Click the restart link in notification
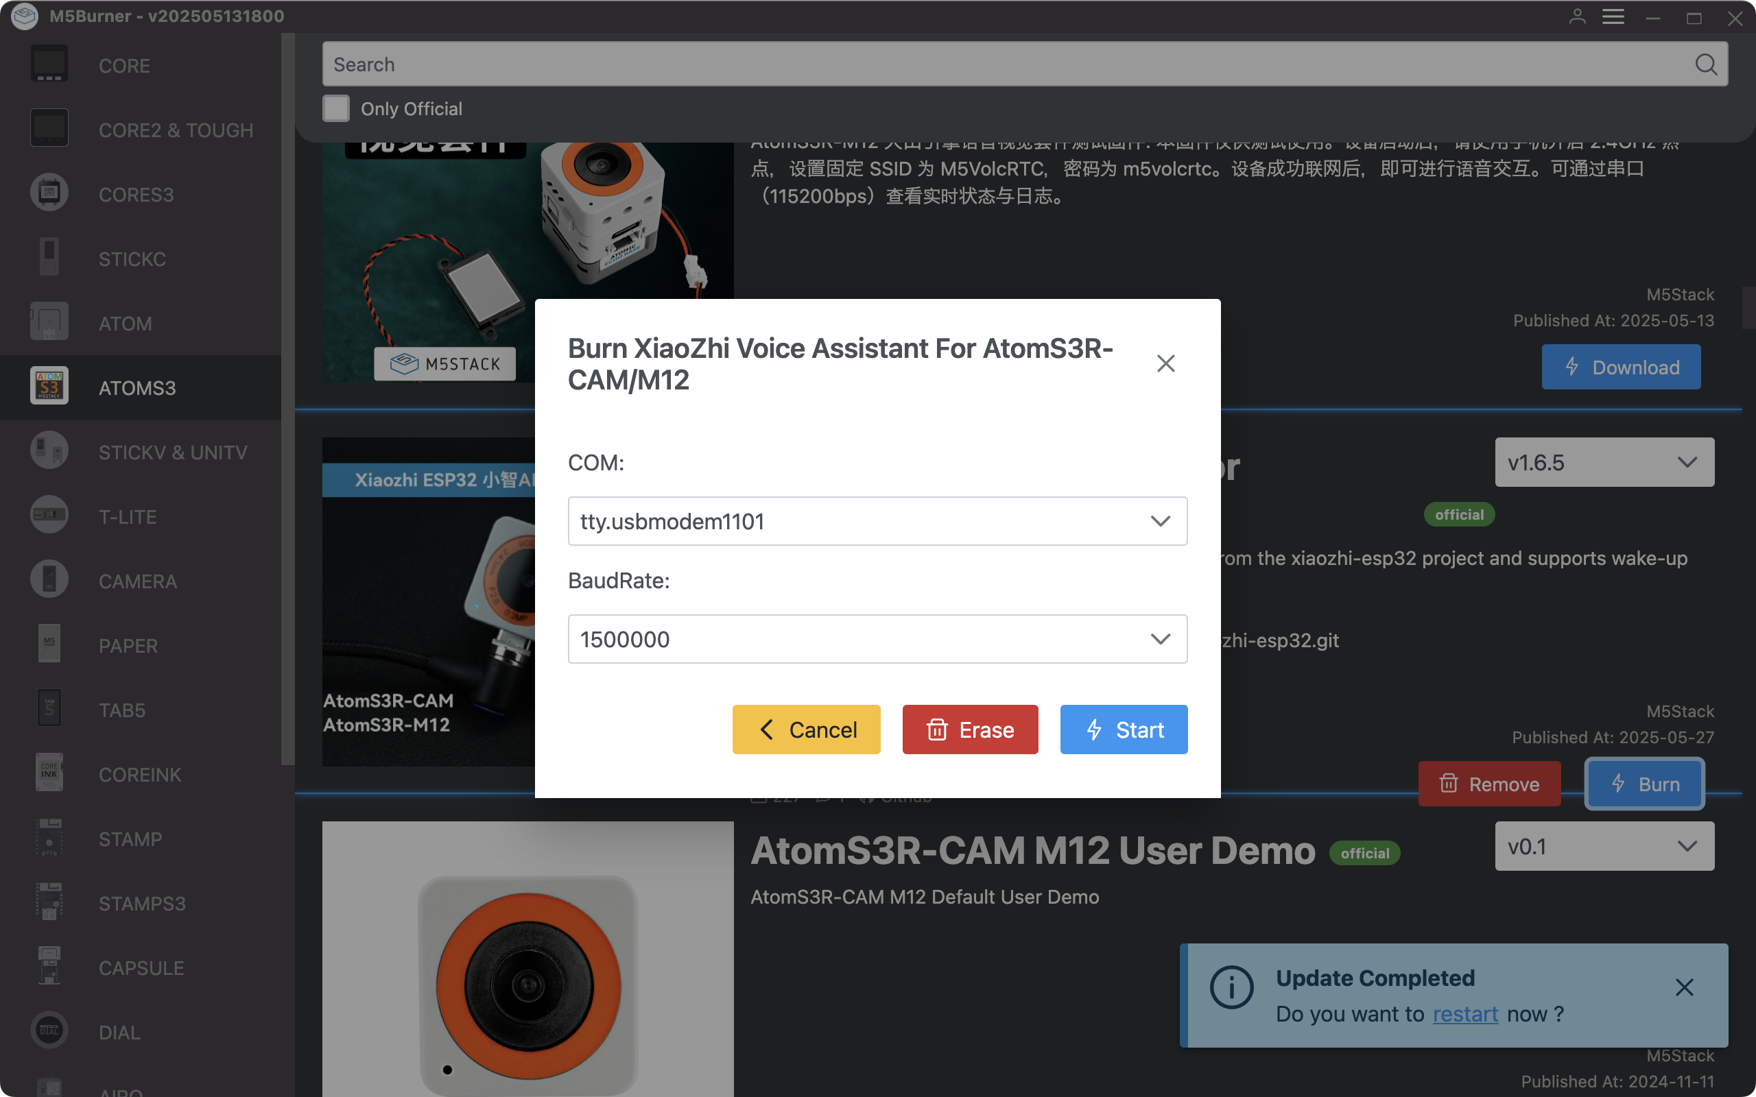The image size is (1756, 1097). pyautogui.click(x=1465, y=1013)
